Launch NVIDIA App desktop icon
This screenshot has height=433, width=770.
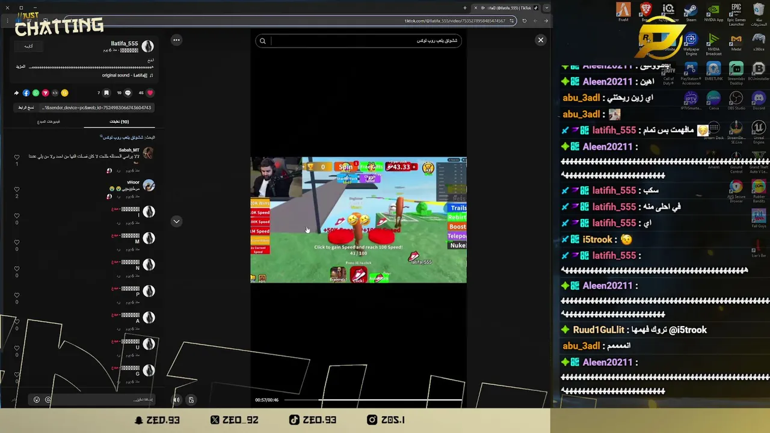713,12
